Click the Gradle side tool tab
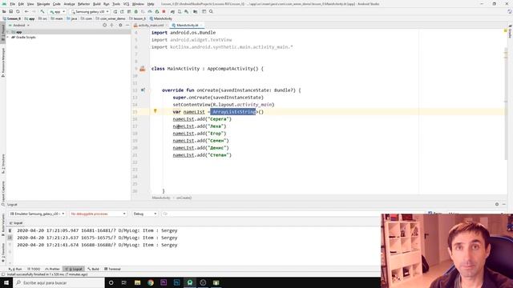 tap(510, 32)
